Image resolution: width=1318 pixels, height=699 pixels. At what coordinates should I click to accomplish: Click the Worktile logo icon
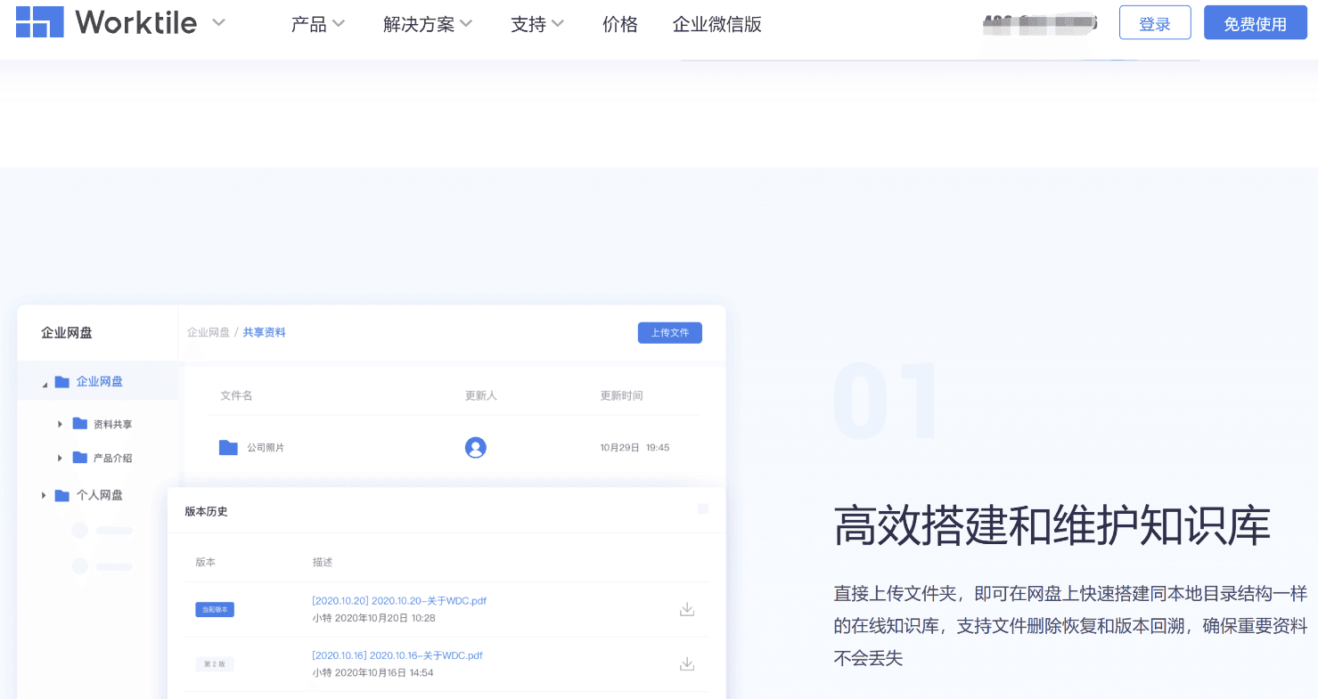tap(39, 22)
